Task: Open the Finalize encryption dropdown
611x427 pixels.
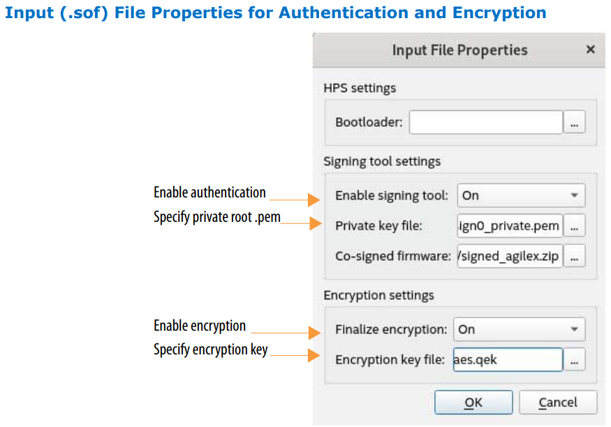Action: coord(519,329)
